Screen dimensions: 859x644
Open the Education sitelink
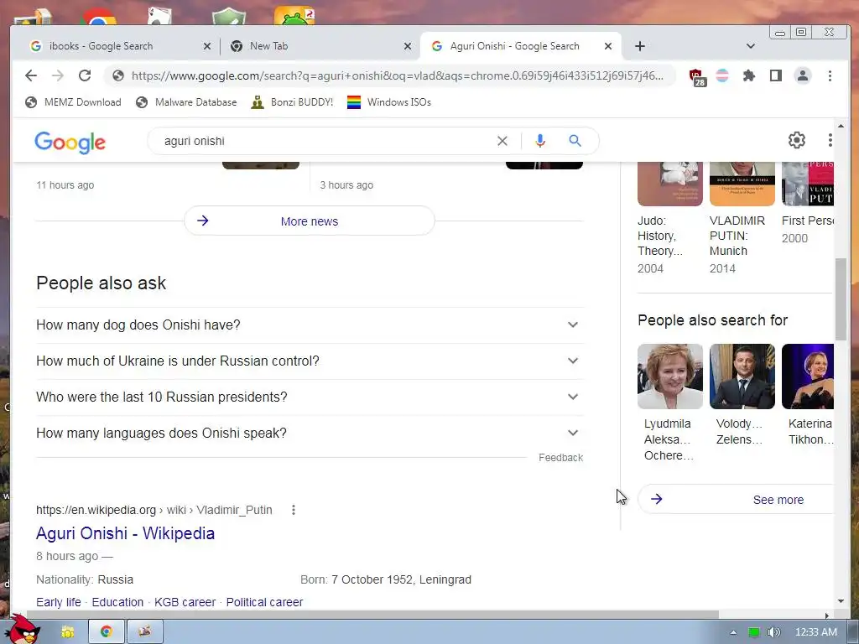(117, 602)
